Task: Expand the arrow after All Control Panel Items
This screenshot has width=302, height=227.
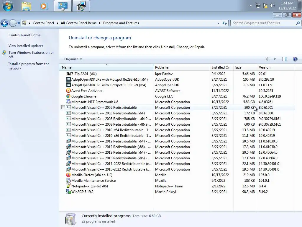Action: coord(100,23)
